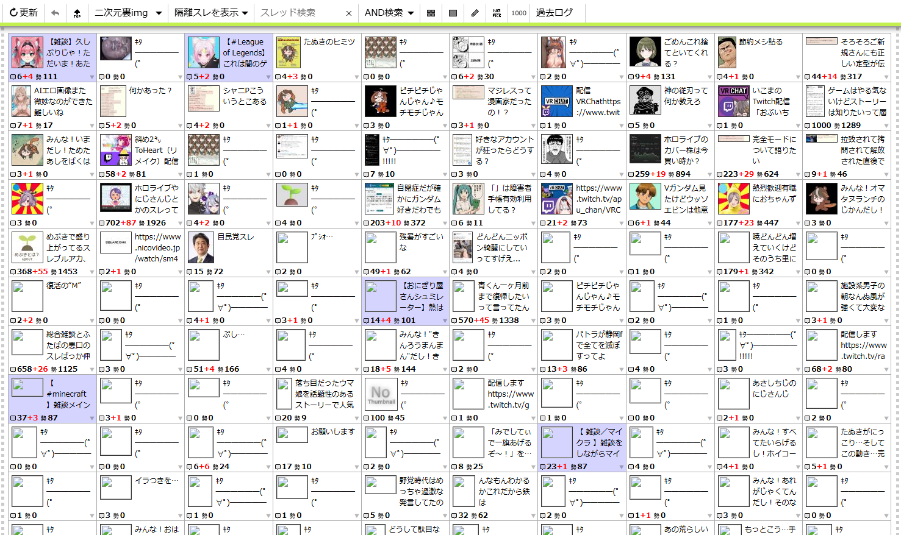This screenshot has width=901, height=535.
Task: Click the pencil new-thread icon
Action: pos(475,13)
